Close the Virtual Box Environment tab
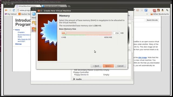Screen dimensions: 173x97 tap(39, 6)
